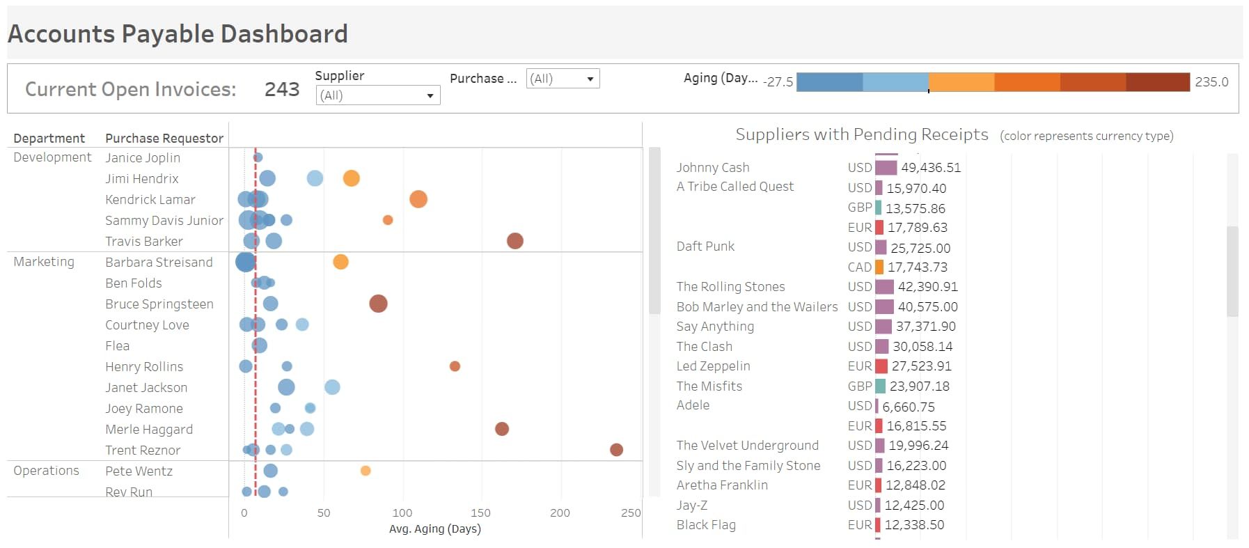Click the darkest red-brown aging legend swatch
Image resolution: width=1249 pixels, height=548 pixels.
click(x=1158, y=82)
